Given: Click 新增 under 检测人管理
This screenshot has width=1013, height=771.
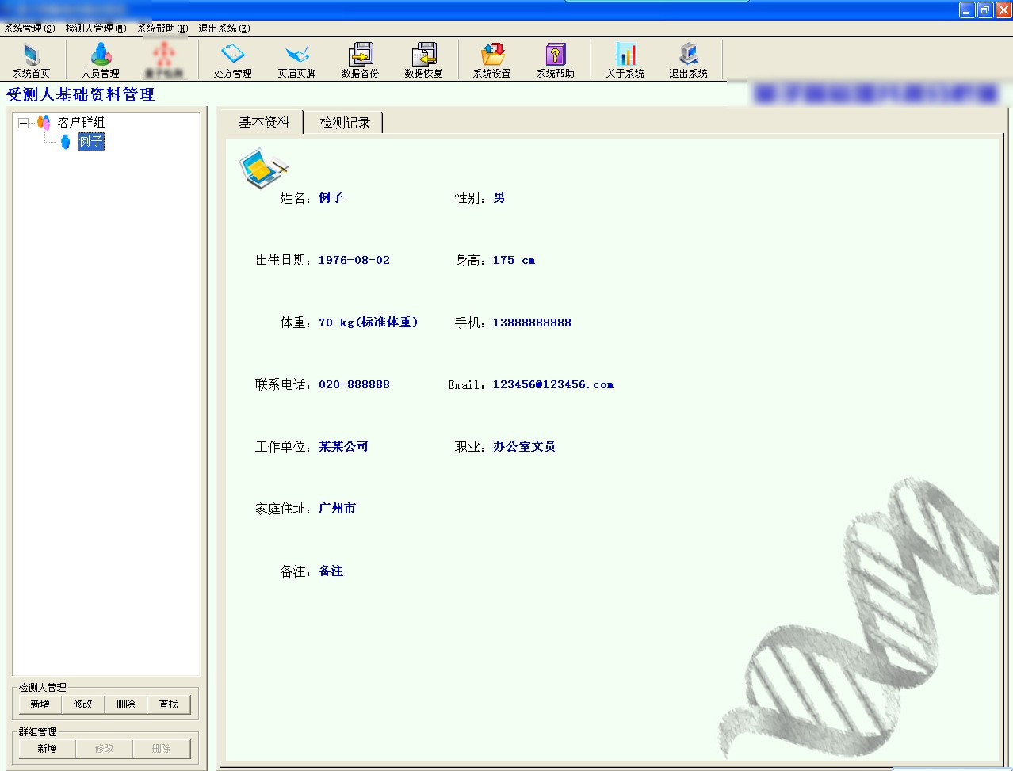Looking at the screenshot, I should click(40, 704).
